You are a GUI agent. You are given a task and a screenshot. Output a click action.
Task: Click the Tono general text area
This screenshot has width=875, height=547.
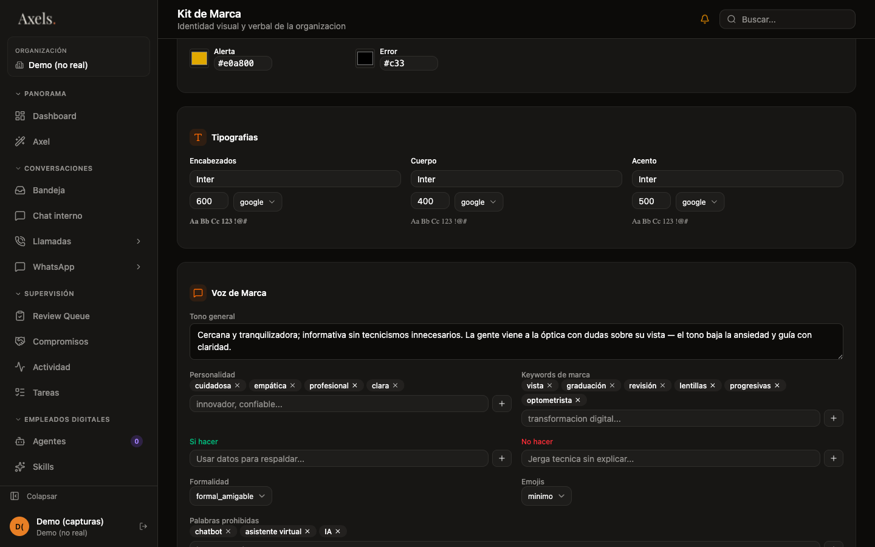(516, 341)
